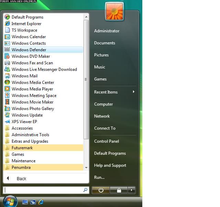Open Windows Media Player
220x207 pixels.
[x=32, y=89]
